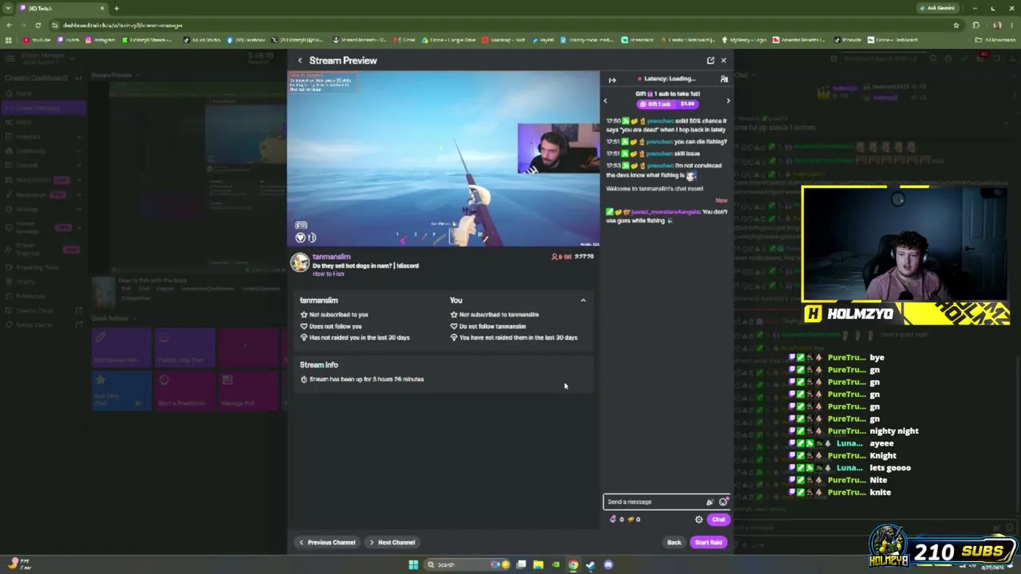The image size is (1021, 574).
Task: Click the "Latency: Loading..." status text
Action: coord(670,79)
